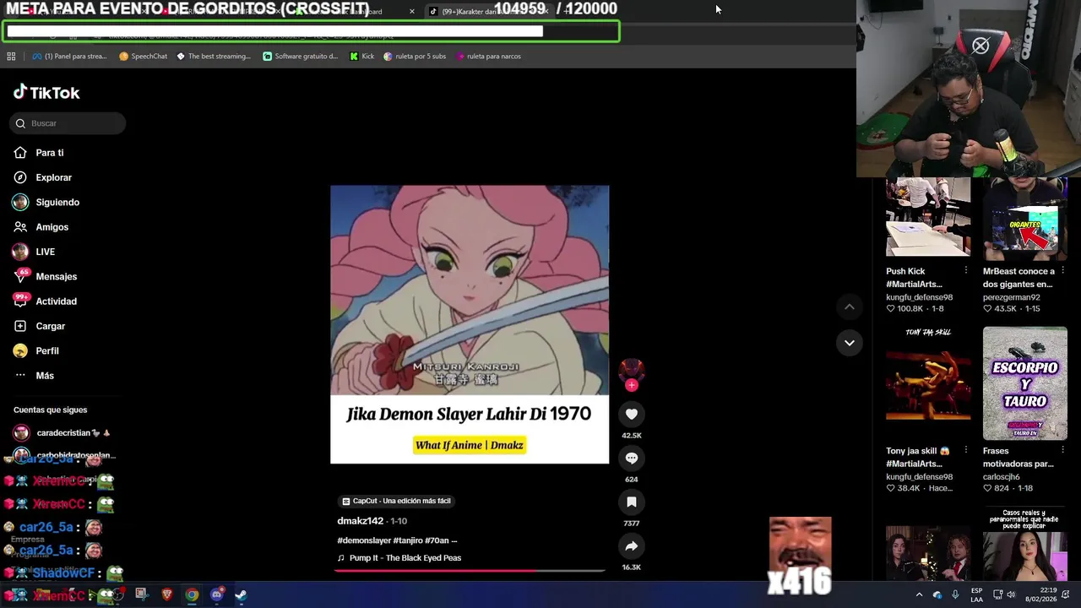
Task: Open dmakz142 creator avatar
Action: [632, 370]
